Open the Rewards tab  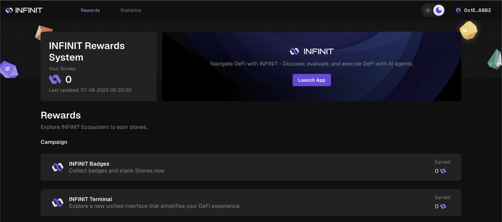click(90, 10)
